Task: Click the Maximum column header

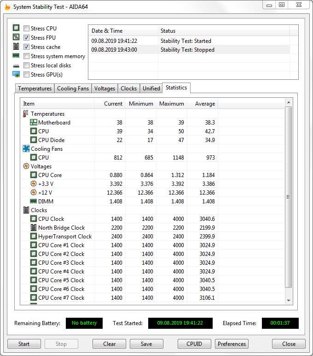Action: (171, 104)
